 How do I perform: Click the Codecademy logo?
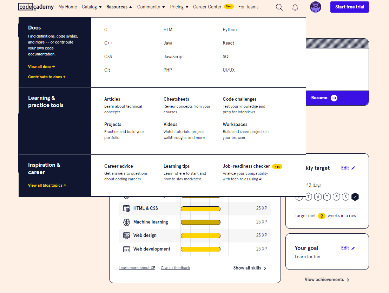click(x=36, y=7)
